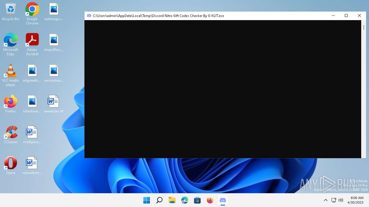Open the volume tray icon
The width and height of the screenshot is (369, 207).
click(x=341, y=200)
